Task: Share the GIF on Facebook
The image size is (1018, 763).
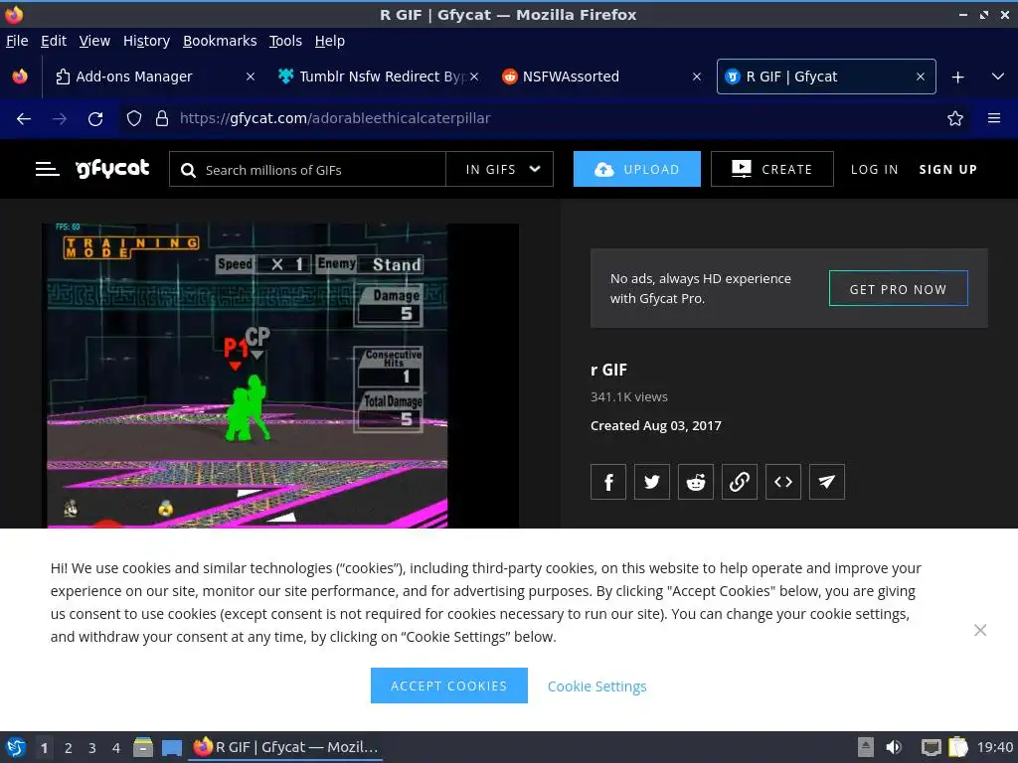Action: [607, 482]
